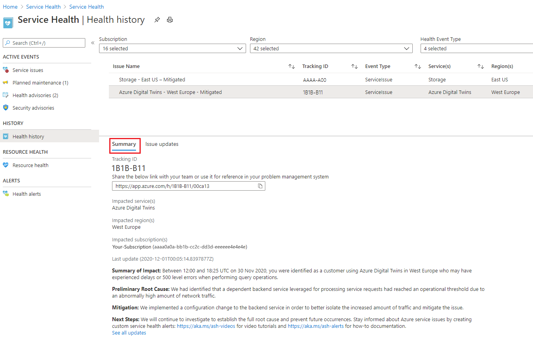Collapse the sidebar with double-chevron icon
This screenshot has height=353, width=533.
coord(93,43)
